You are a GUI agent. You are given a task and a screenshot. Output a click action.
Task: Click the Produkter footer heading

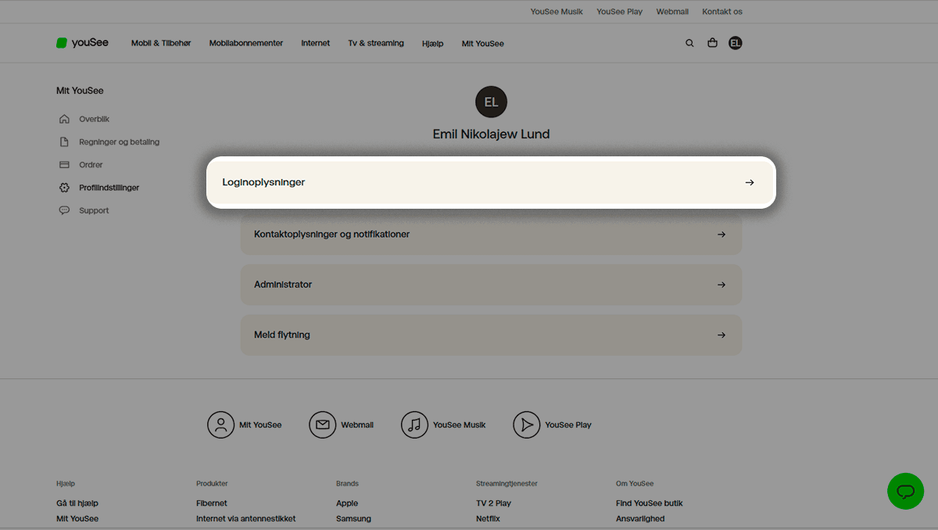(212, 484)
